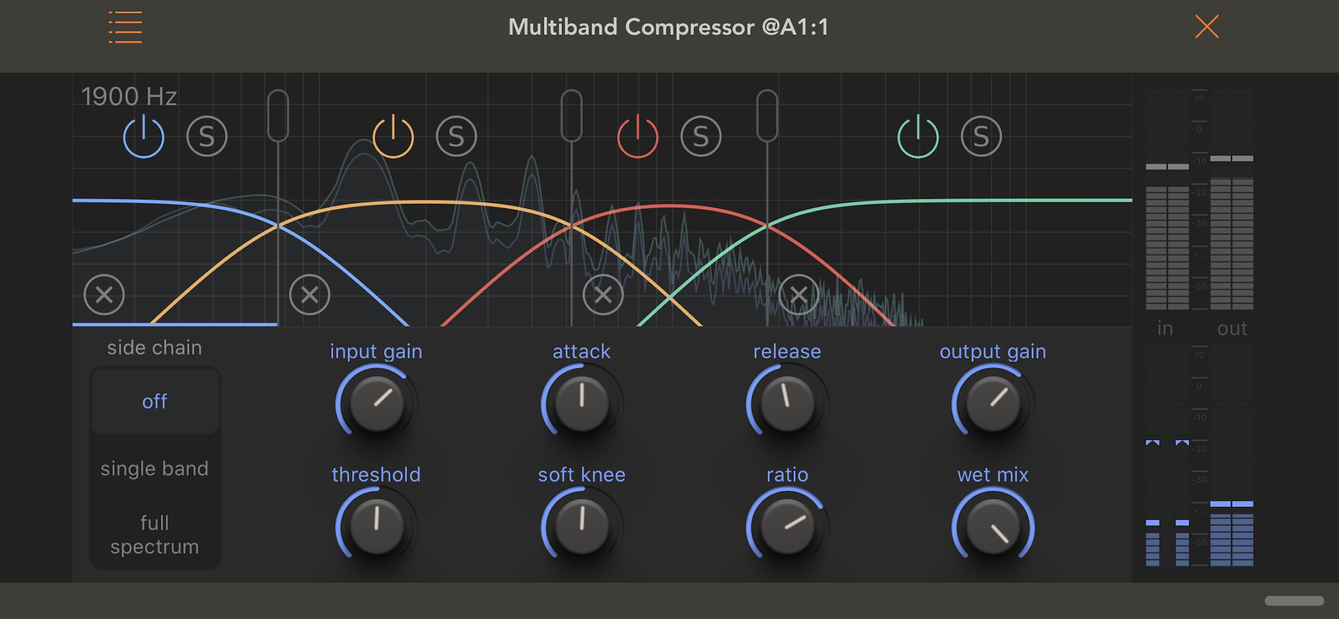1339x619 pixels.
Task: Remove the first band with X icon
Action: click(x=104, y=295)
